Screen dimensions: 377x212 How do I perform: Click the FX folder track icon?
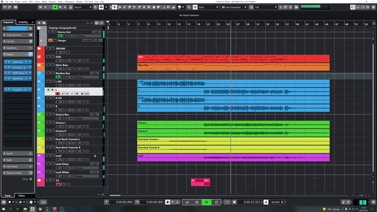coord(39,181)
